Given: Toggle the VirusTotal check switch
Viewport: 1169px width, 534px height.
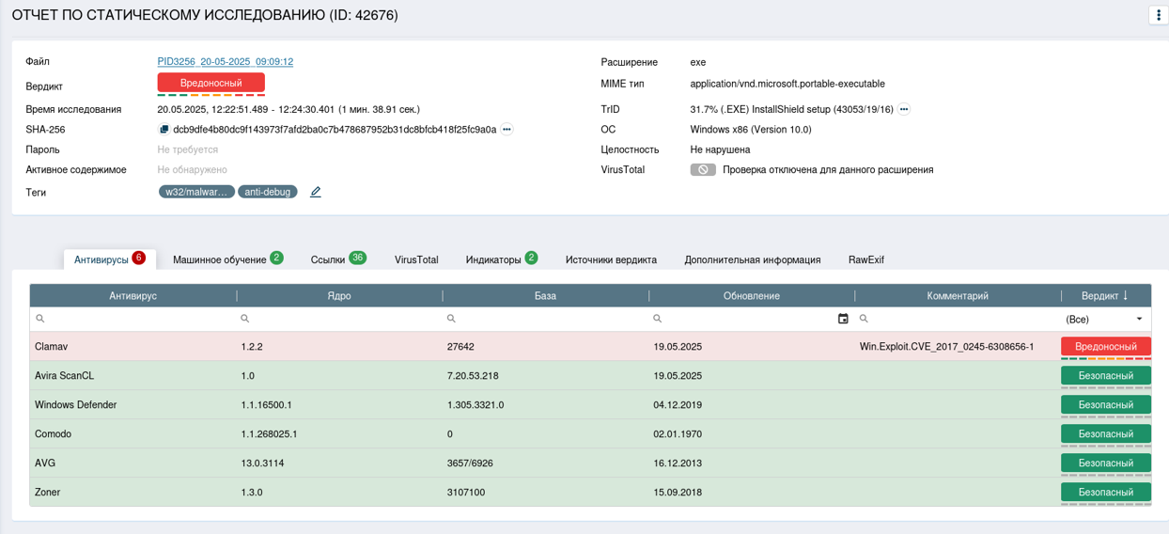Looking at the screenshot, I should (703, 170).
